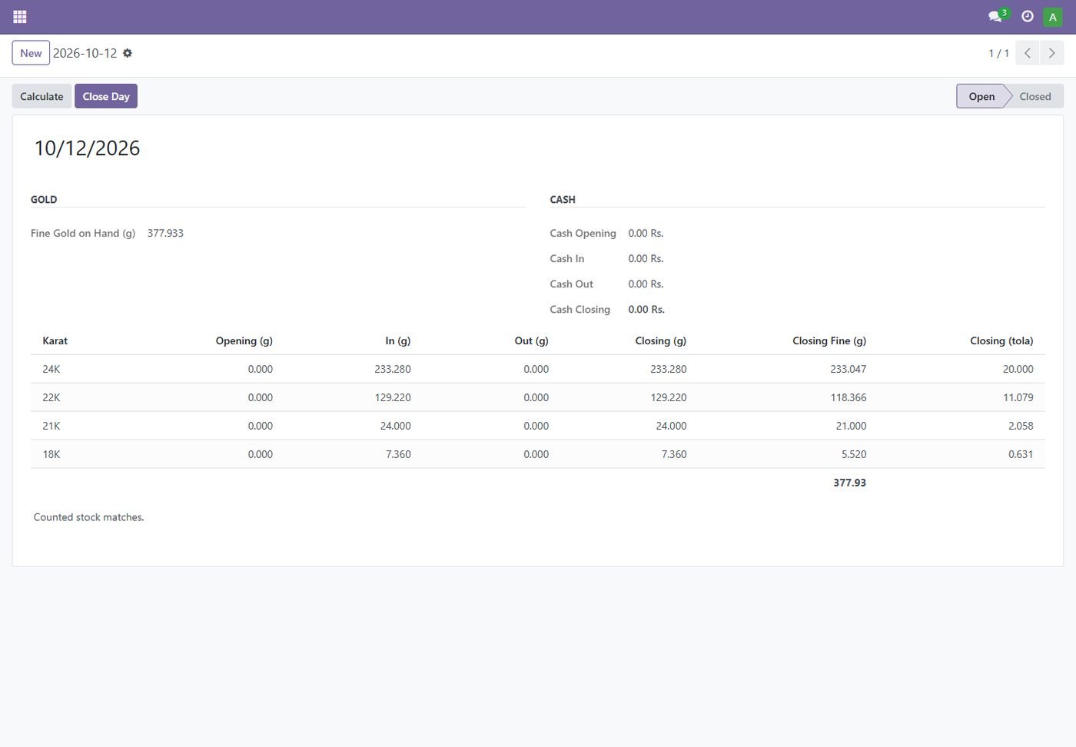Screen dimensions: 1076x747
Task: Select the 21K karat row
Action: tap(538, 426)
